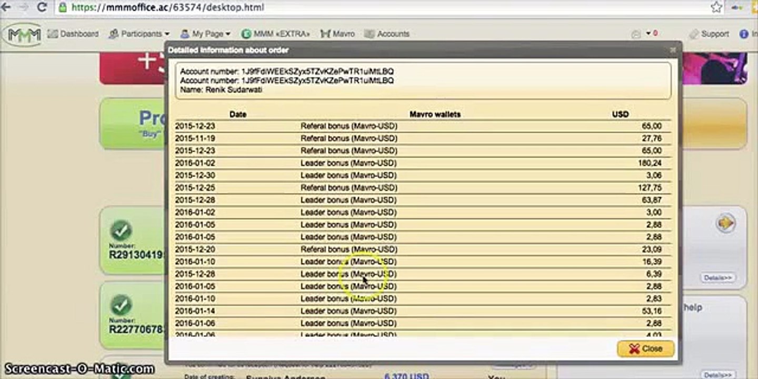Click the amount "127,75"

point(650,187)
